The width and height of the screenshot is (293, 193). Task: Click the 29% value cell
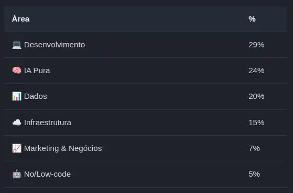pyautogui.click(x=256, y=45)
